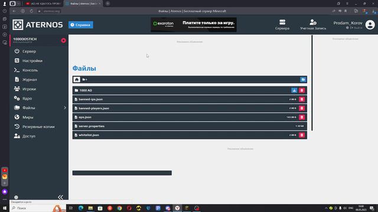Click the Настройки sliders icon
The width and height of the screenshot is (378, 212).
(x=17, y=61)
